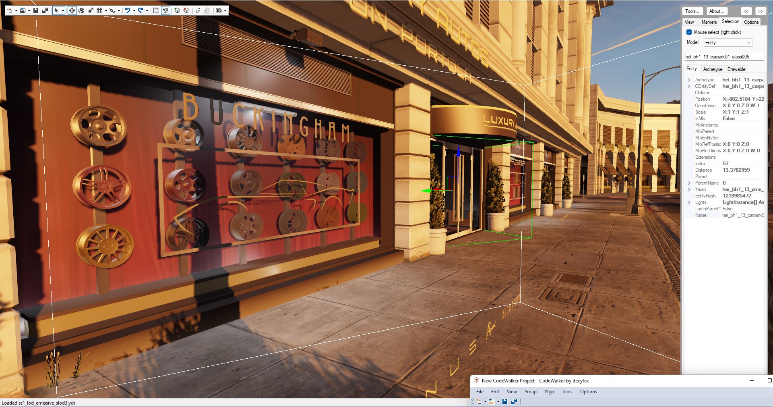773x407 pixels.
Task: Select the EntityHash value 1218985472
Action: tap(736, 196)
